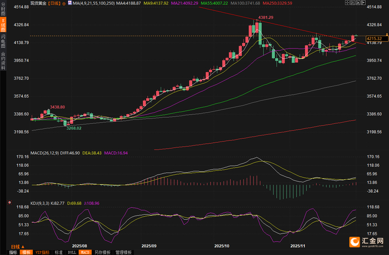Click the KDJ(9,3,3) indicator label

(x=39, y=203)
